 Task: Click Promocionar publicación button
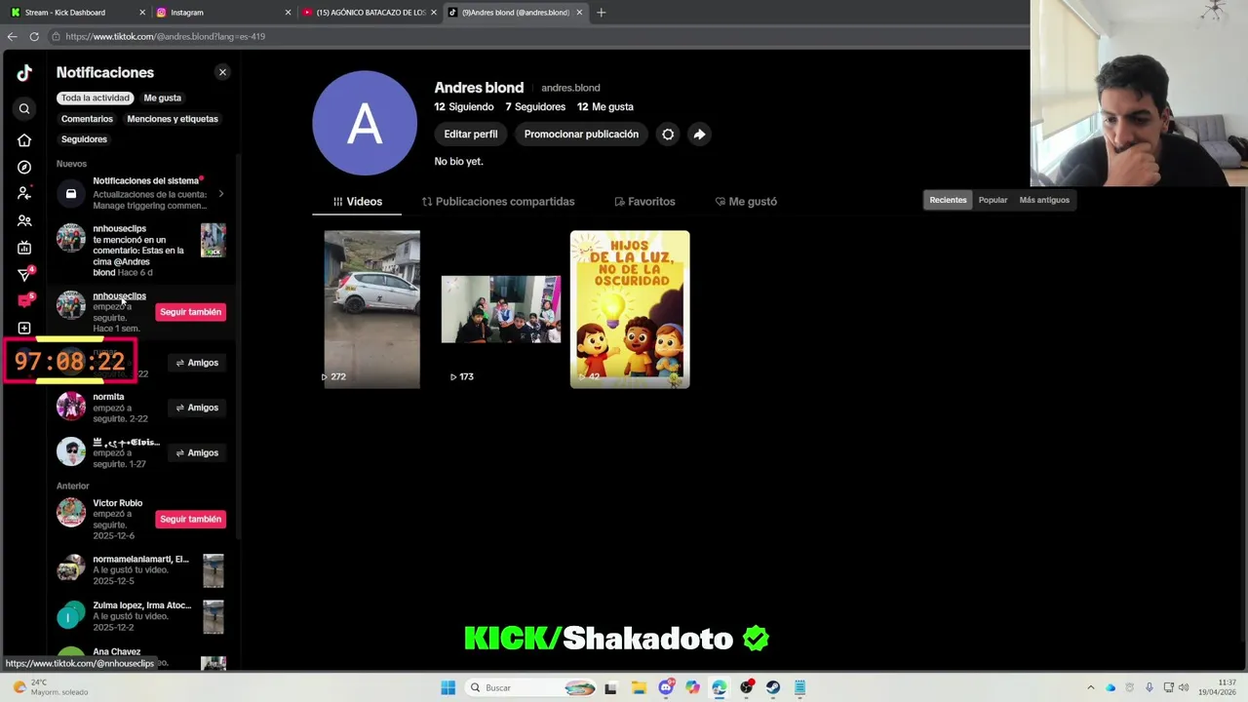(581, 135)
